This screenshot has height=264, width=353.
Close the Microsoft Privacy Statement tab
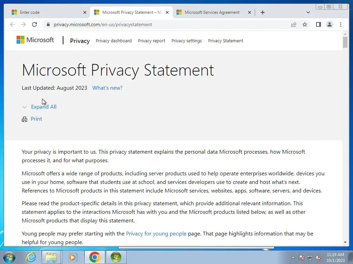coord(167,13)
